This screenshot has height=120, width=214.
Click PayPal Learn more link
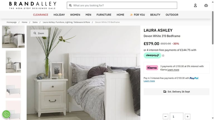[149, 81]
